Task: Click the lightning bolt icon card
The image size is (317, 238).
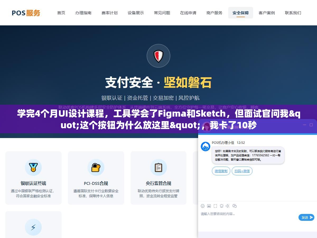Action: point(33,227)
